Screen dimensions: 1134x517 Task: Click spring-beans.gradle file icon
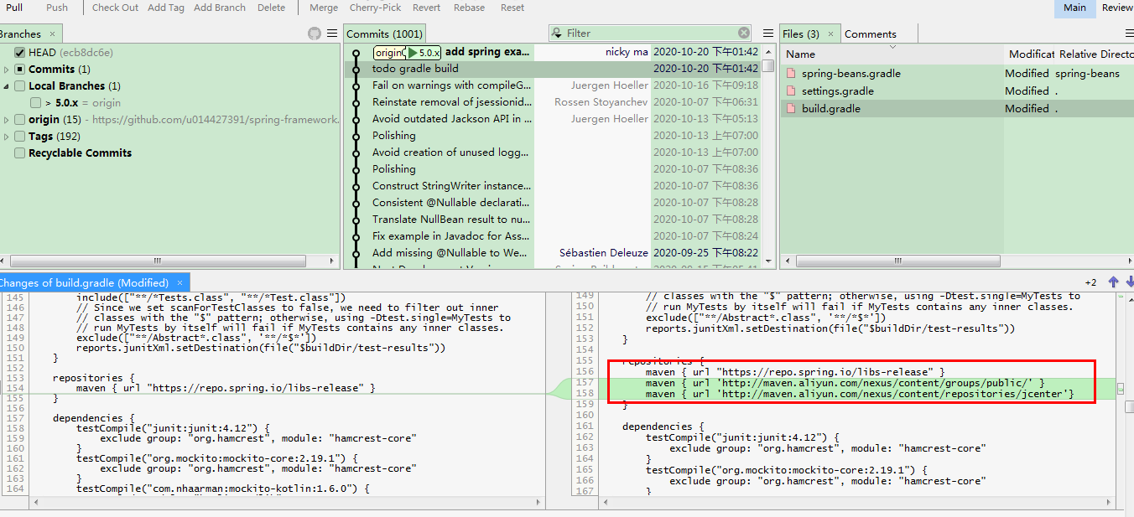(791, 74)
